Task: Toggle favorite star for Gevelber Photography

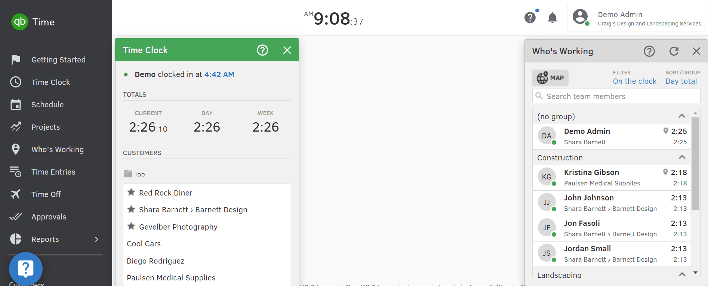Action: (131, 227)
